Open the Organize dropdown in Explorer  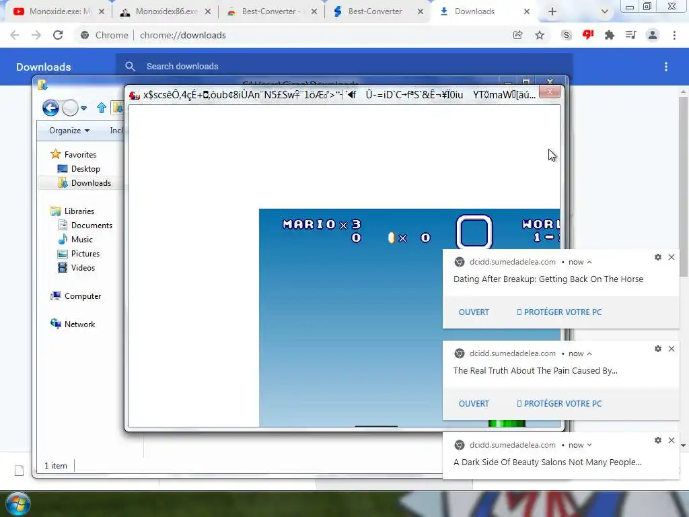(x=69, y=131)
